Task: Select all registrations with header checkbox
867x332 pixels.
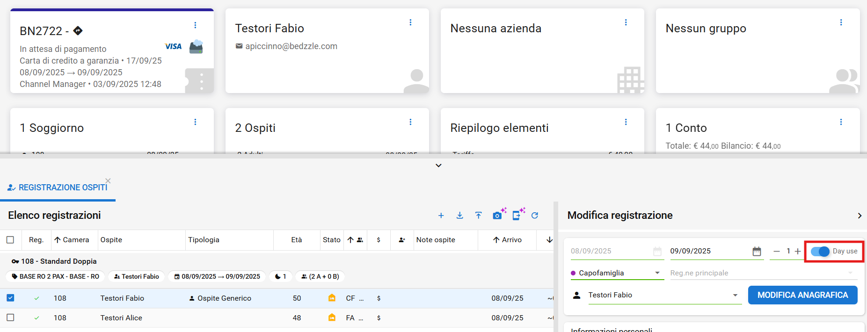Action: click(x=10, y=240)
